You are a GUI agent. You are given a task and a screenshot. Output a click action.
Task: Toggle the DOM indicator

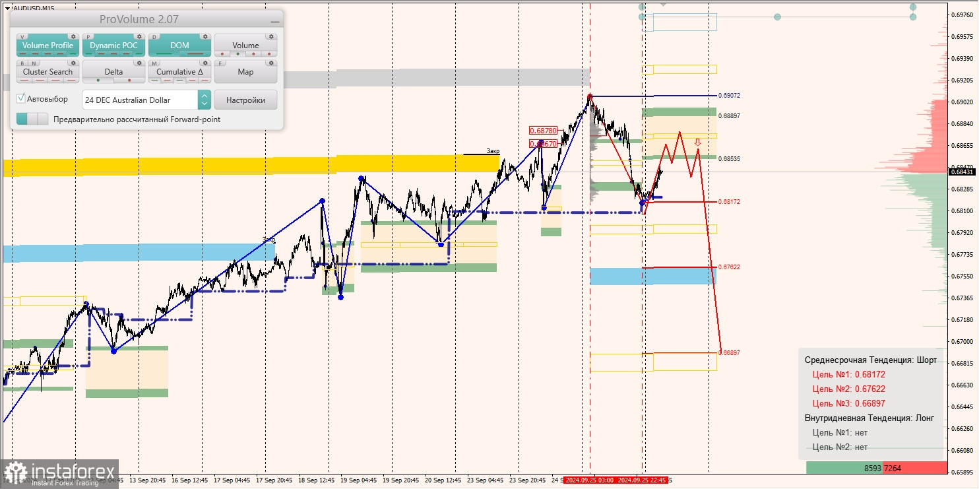[179, 46]
